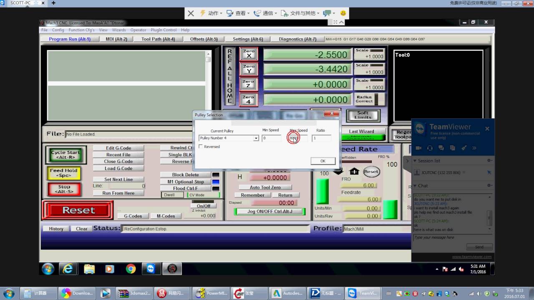Click the Ratio input field

(x=321, y=138)
